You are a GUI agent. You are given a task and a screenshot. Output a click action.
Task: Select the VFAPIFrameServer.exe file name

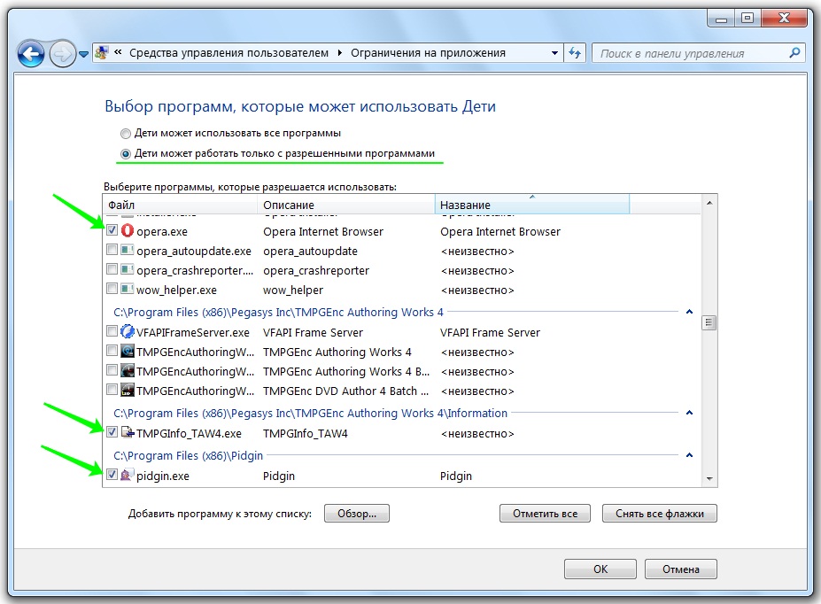coord(193,332)
